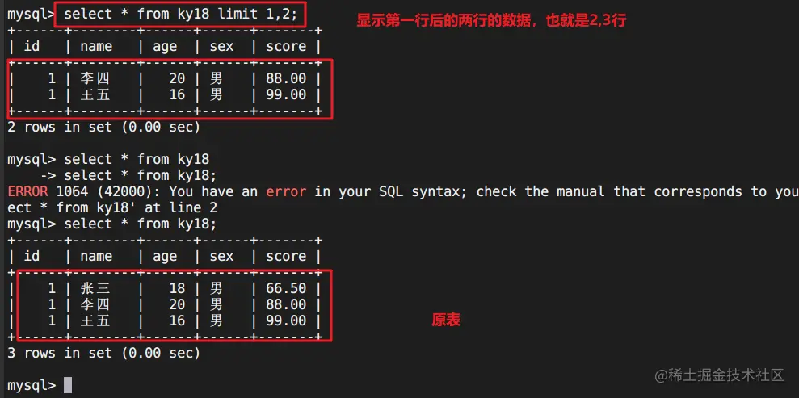Viewport: 799px width, 398px height.
Task: Click the 'select * from ky18 limit 1,2;' command
Action: tap(180, 15)
